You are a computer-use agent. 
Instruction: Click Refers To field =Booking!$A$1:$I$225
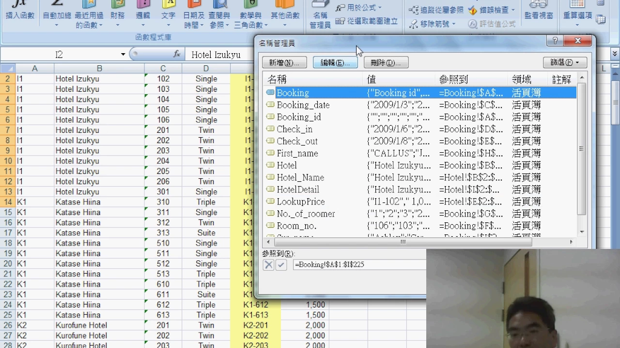coord(359,265)
